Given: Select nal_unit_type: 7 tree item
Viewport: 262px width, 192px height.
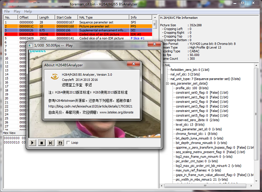Looking at the screenshot, I should pos(205,79).
